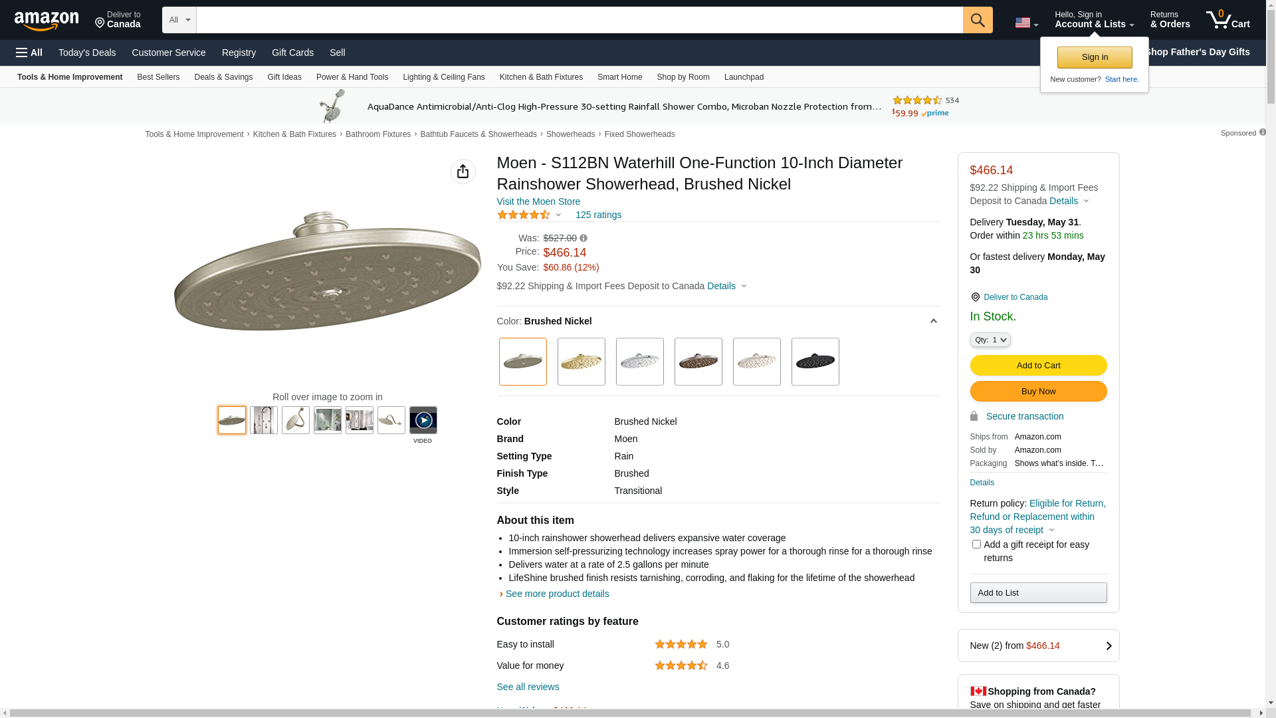Click the info icon next to the $527.00 Was price
The width and height of the screenshot is (1276, 718).
584,238
